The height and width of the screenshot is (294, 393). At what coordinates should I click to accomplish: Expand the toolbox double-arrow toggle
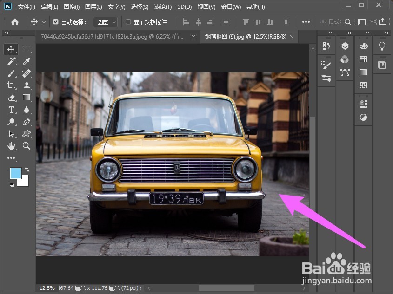(6, 33)
